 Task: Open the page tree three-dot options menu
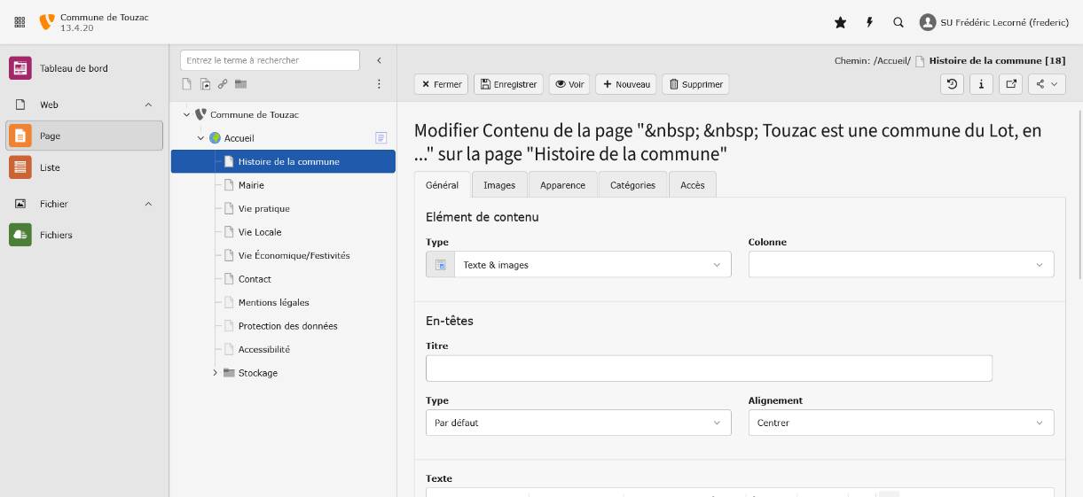(379, 84)
